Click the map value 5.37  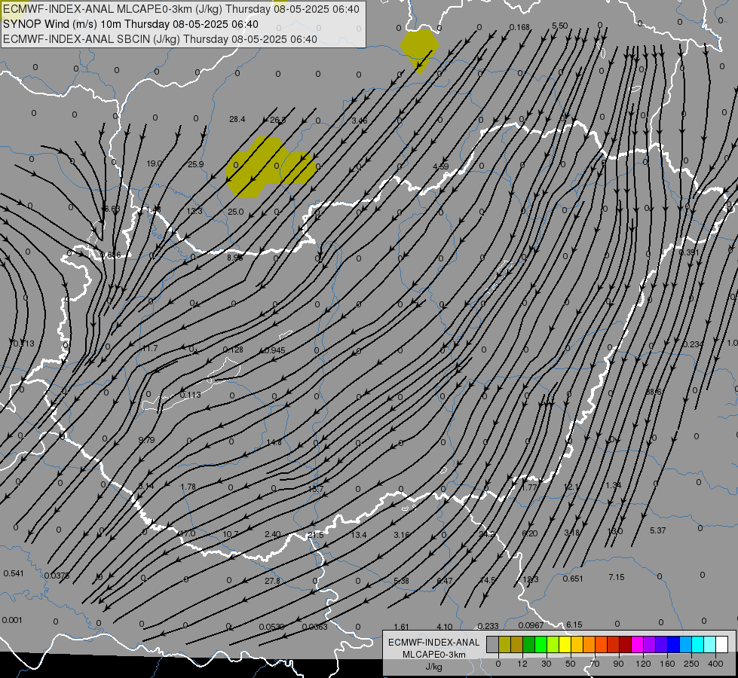657,530
